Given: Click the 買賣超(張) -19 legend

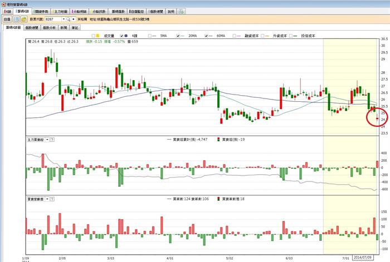Looking at the screenshot, I should [231, 140].
